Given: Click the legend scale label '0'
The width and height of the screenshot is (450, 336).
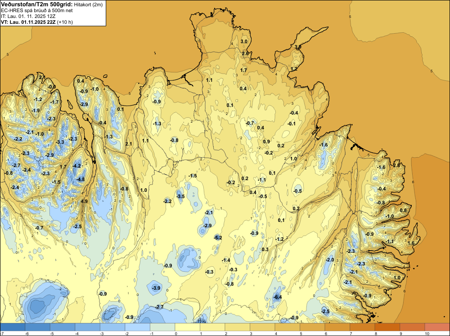Looking at the screenshot, I should pos(176,333).
